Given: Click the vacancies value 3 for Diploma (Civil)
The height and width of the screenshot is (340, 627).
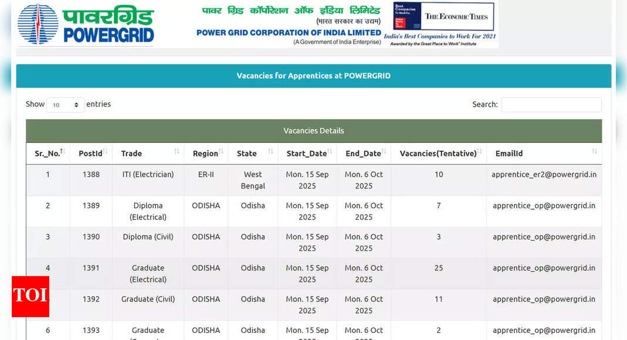Looking at the screenshot, I should click(x=439, y=237).
